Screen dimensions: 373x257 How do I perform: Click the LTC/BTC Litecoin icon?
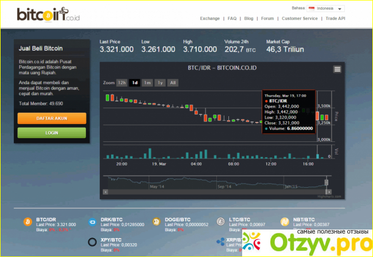(222, 222)
